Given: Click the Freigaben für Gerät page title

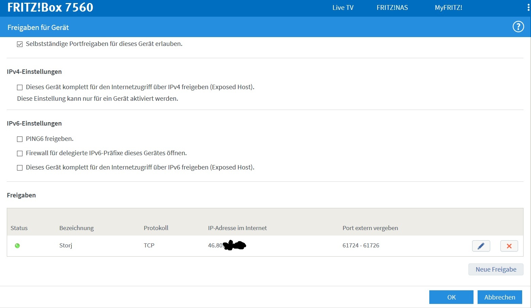Looking at the screenshot, I should click(x=38, y=28).
